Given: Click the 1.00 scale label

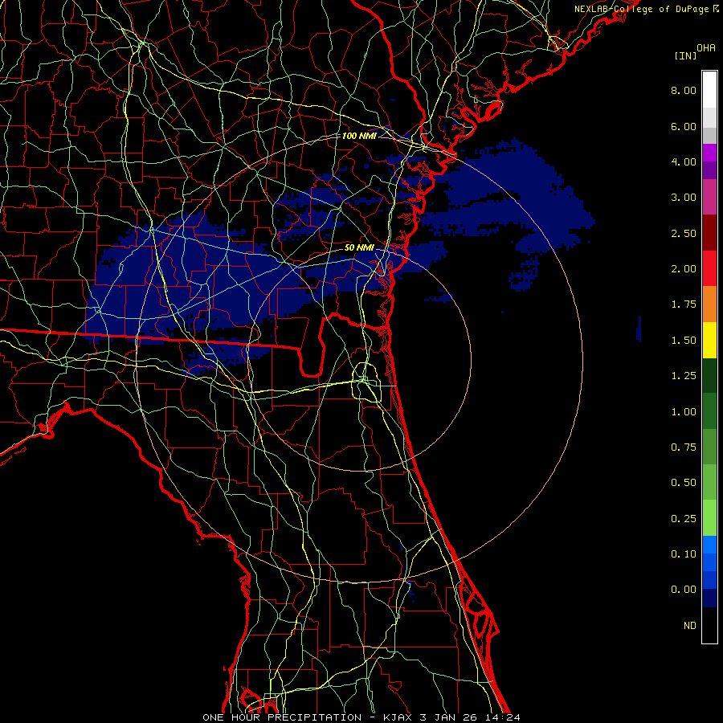Looking at the screenshot, I should [x=684, y=412].
